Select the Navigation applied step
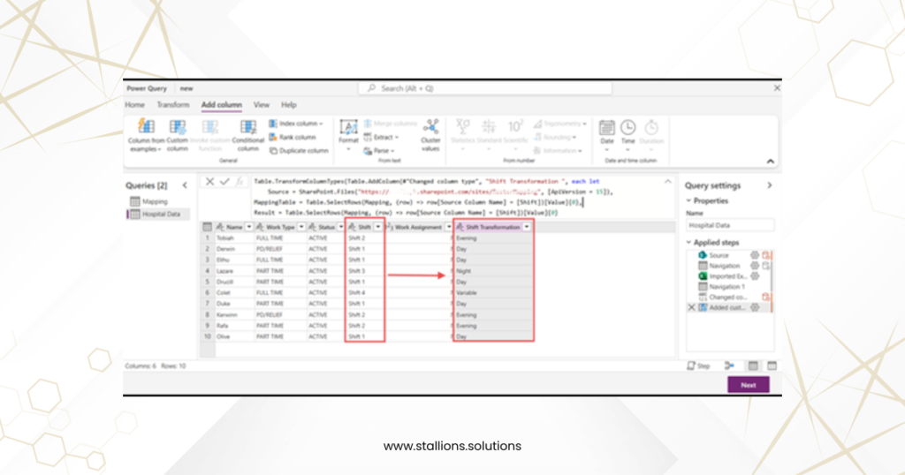Viewport: 905px width, 475px height. coord(725,266)
